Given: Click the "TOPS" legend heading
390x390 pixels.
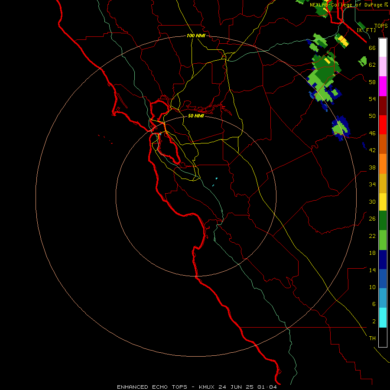Looking at the screenshot, I should point(381,26).
